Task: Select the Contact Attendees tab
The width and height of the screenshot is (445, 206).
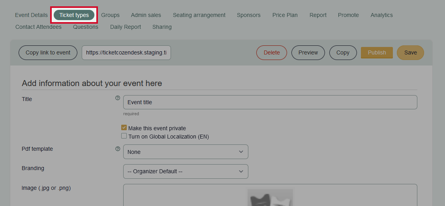Action: click(38, 27)
